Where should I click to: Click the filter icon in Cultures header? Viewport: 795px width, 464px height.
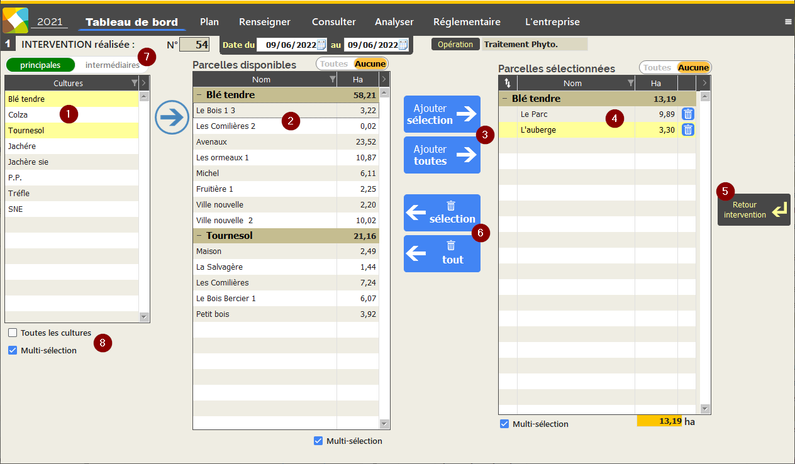134,83
